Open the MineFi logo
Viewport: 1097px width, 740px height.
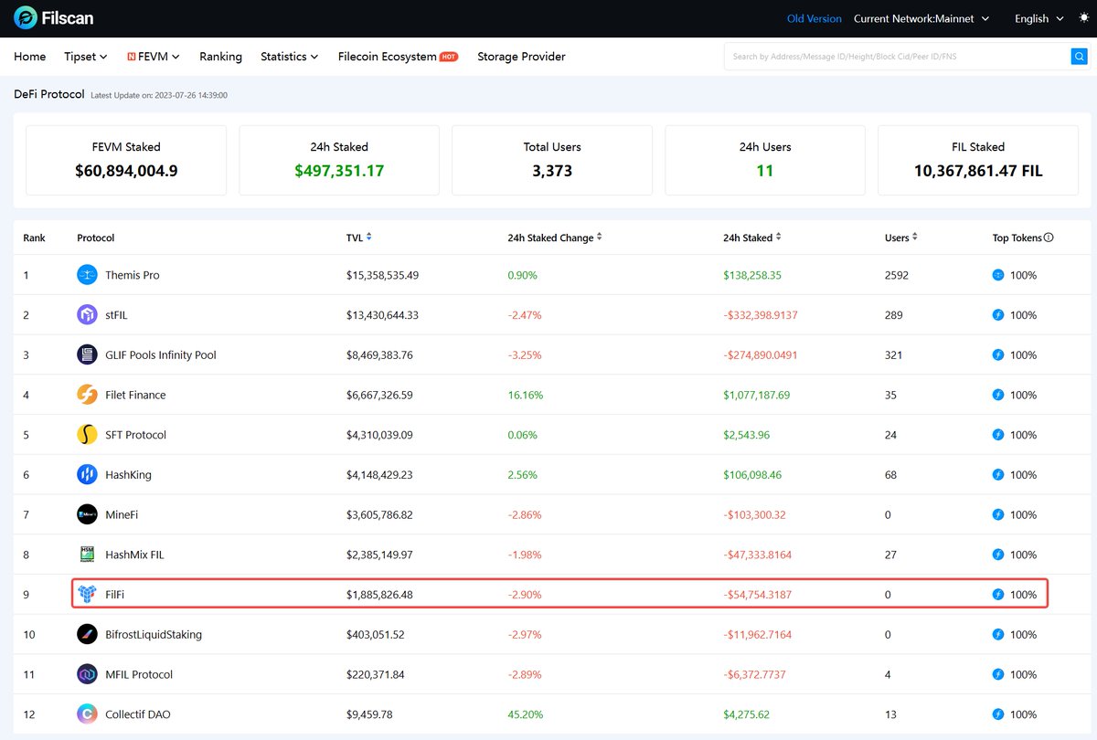88,514
